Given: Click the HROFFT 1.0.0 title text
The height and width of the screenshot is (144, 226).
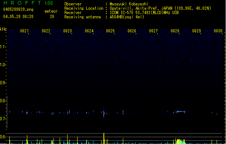Looking at the screenshot, I should (28, 3).
